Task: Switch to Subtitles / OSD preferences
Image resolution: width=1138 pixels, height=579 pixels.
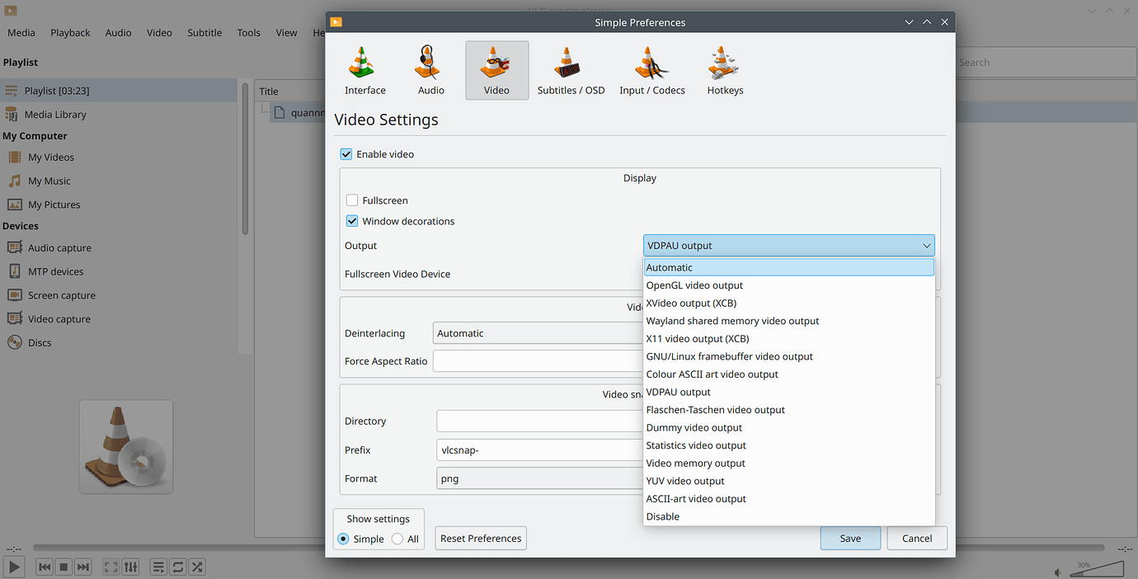Action: [x=571, y=70]
